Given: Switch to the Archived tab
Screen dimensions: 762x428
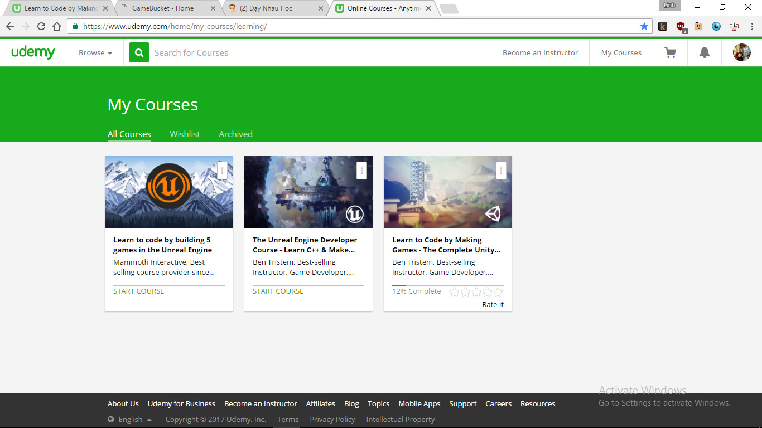Looking at the screenshot, I should coord(235,134).
